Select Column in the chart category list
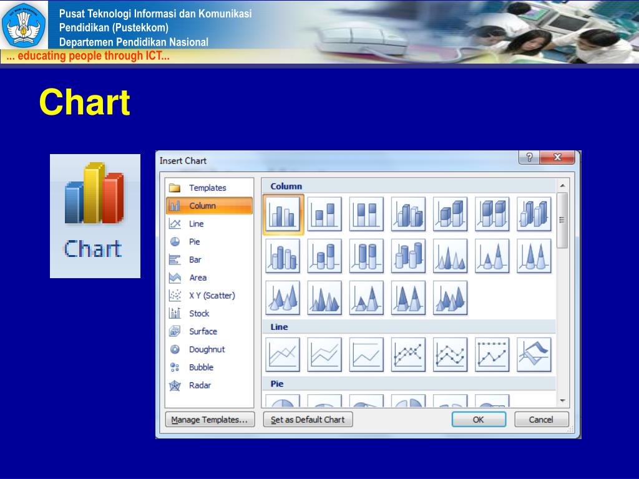Image resolution: width=639 pixels, height=479 pixels. pos(210,206)
